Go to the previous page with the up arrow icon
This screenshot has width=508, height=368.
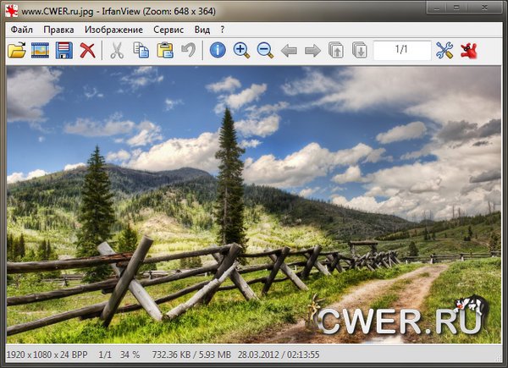[x=336, y=50]
